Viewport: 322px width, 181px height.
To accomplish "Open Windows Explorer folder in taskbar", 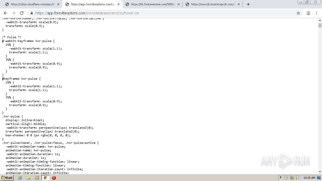I will 28,178.
